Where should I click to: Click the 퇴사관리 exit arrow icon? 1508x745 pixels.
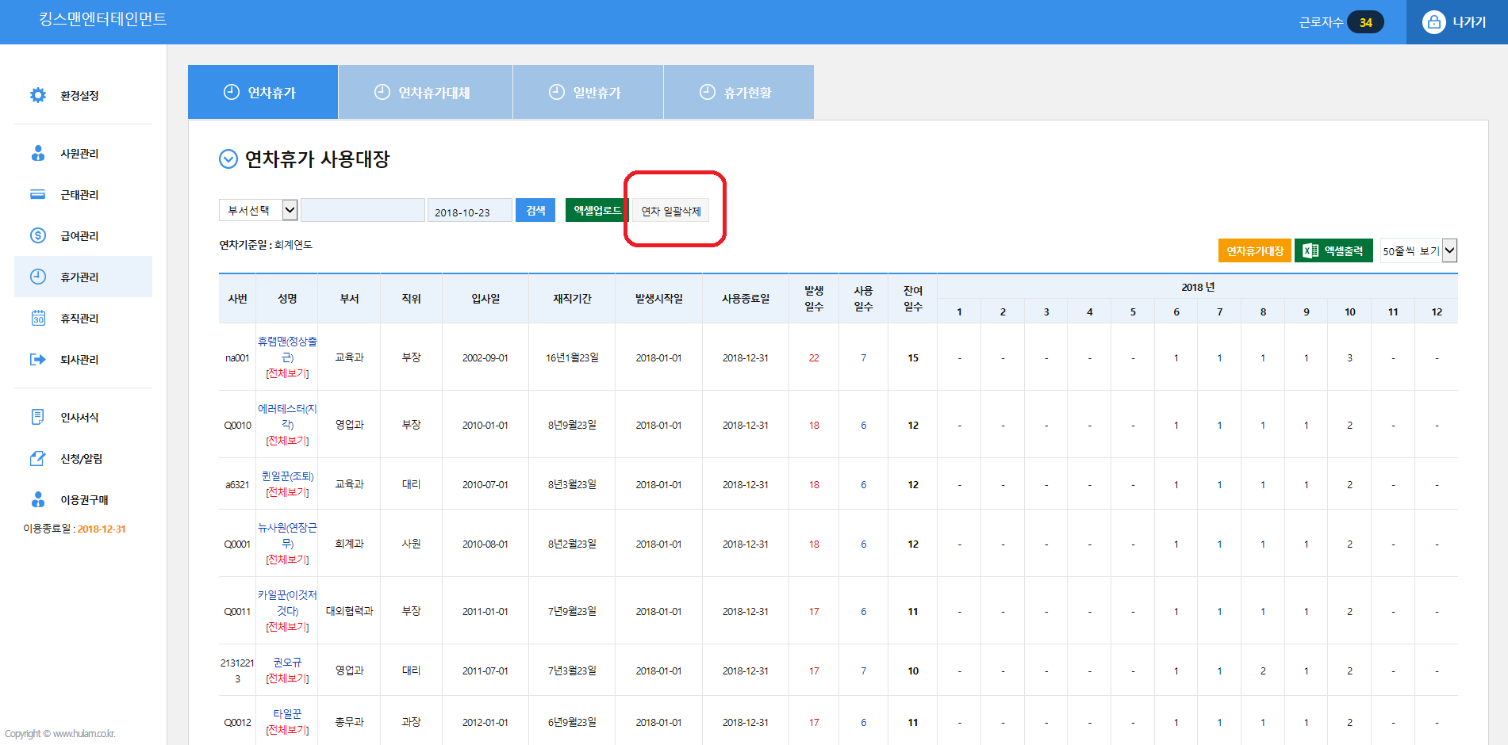pyautogui.click(x=37, y=359)
